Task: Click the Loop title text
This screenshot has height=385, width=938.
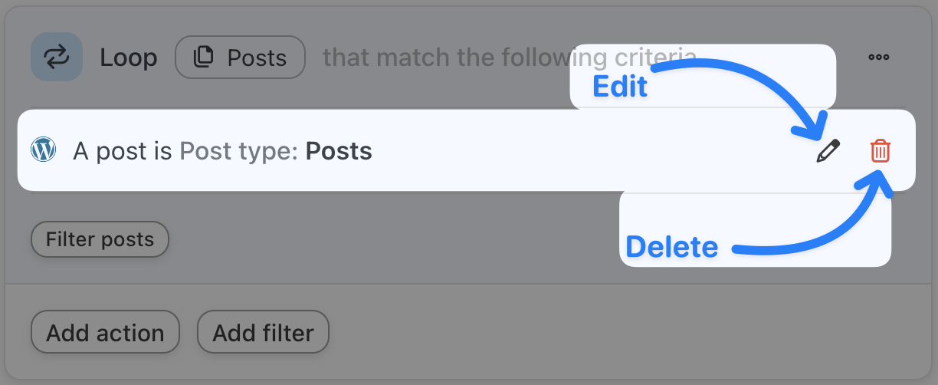Action: [x=128, y=58]
